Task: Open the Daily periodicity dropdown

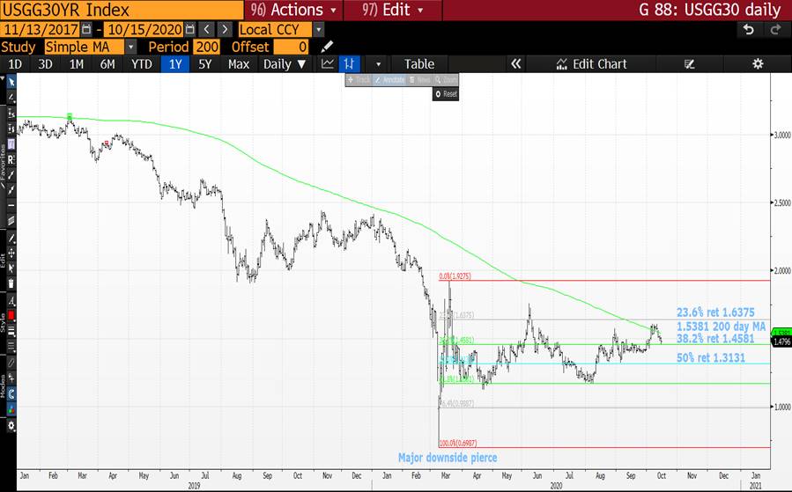Action: [285, 64]
